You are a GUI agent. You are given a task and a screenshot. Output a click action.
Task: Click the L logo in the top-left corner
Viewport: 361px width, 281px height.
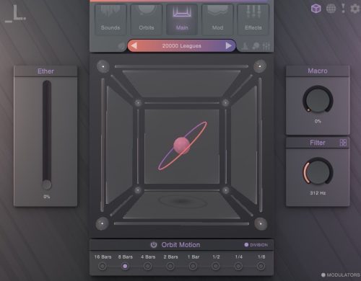15,14
